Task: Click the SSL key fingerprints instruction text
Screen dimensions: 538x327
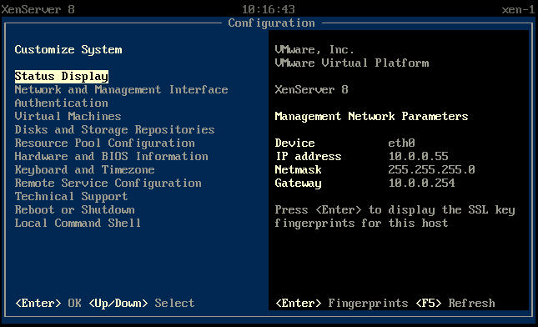Action: 395,217
